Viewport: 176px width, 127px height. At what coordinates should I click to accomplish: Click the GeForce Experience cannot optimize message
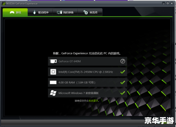point(87,53)
